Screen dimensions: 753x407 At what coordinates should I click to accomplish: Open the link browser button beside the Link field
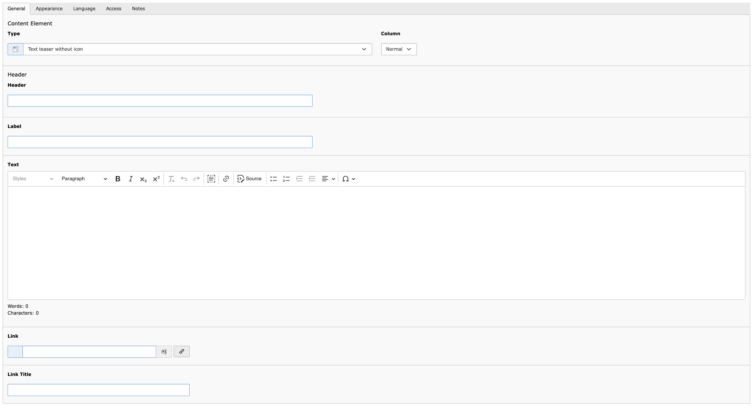[182, 351]
